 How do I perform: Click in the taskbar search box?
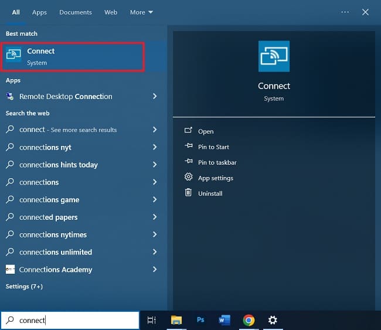click(70, 320)
